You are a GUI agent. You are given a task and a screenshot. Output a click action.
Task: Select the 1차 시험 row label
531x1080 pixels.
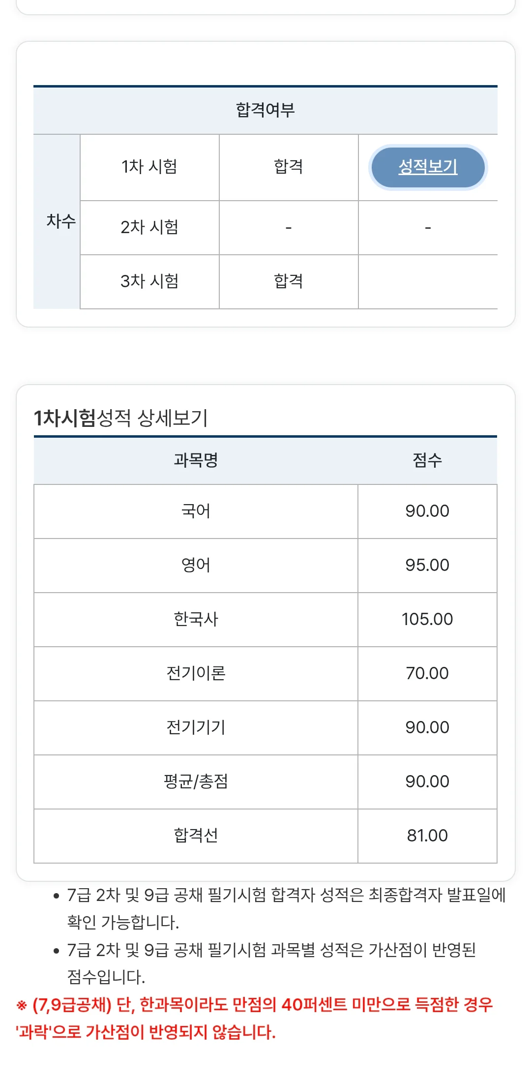[x=149, y=167]
